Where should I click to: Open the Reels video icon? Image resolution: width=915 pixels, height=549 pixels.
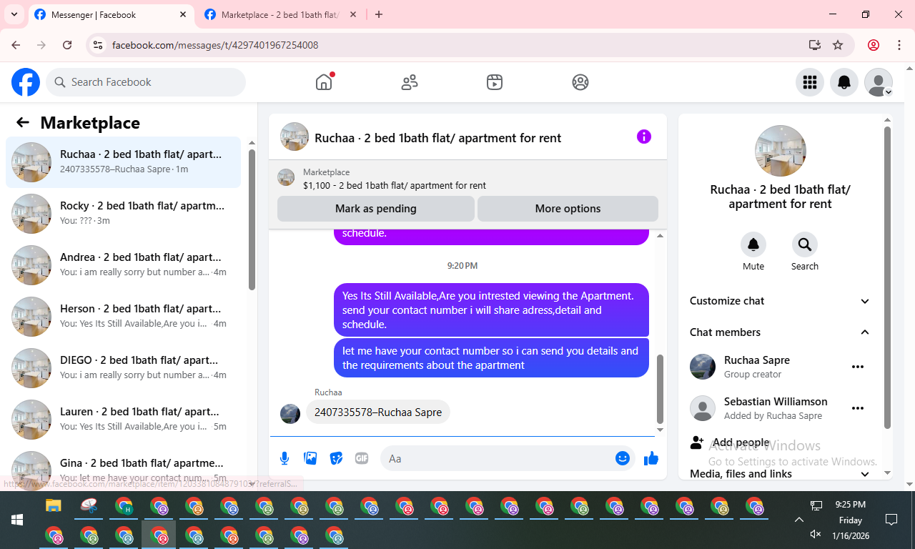click(x=495, y=82)
